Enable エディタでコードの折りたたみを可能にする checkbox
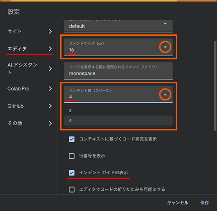This screenshot has width=217, height=211. click(71, 189)
